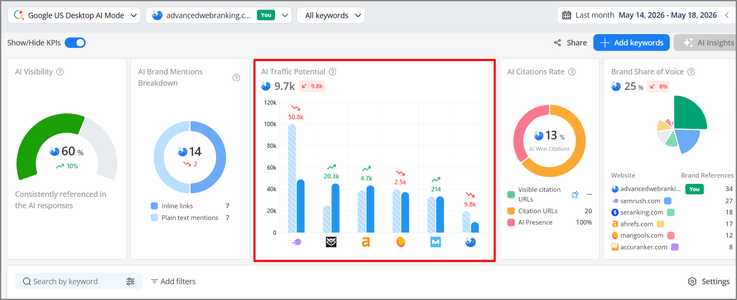Click the Share button

click(570, 43)
